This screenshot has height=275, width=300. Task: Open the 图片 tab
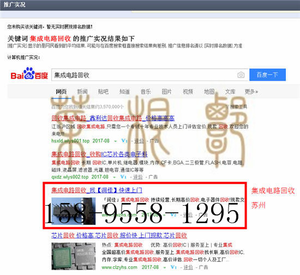(x=167, y=92)
